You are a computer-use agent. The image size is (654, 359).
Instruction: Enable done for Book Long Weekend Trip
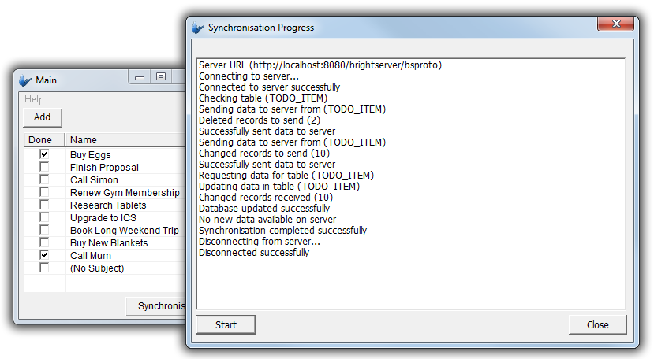(x=44, y=230)
